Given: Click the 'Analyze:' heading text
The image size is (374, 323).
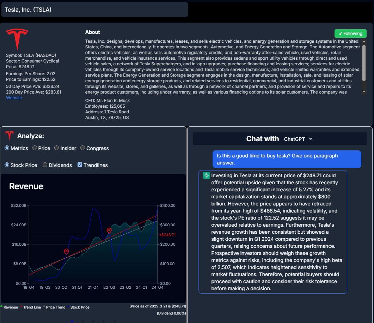Looking at the screenshot, I should (x=31, y=136).
